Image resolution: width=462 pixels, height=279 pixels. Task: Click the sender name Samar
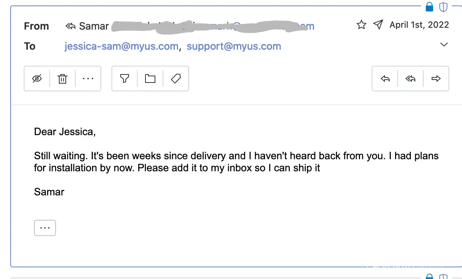[x=94, y=26]
